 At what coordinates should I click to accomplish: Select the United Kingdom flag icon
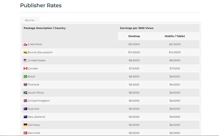(x=25, y=101)
